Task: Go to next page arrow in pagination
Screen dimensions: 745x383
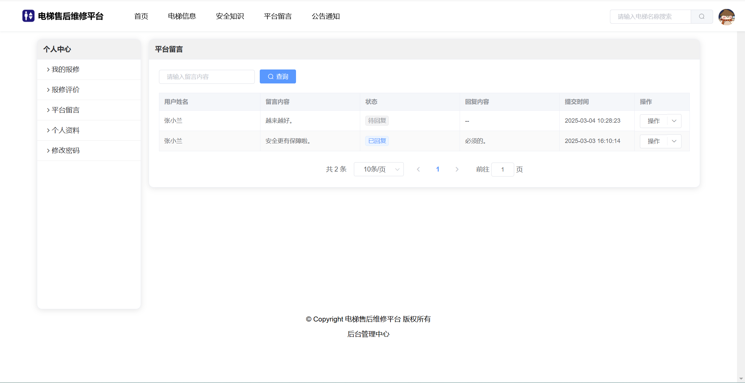Action: 457,170
